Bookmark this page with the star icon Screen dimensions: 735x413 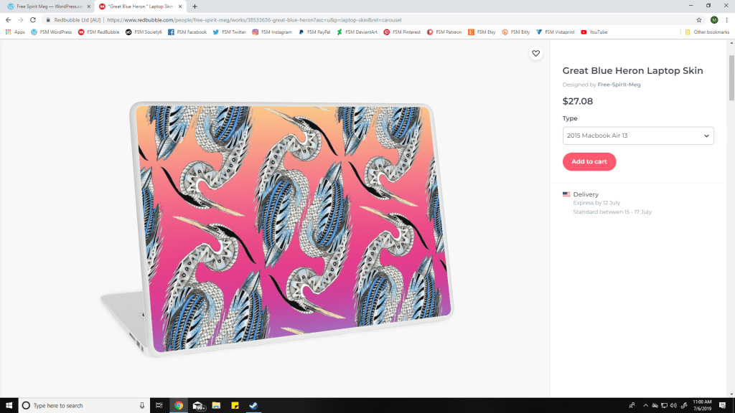point(699,20)
